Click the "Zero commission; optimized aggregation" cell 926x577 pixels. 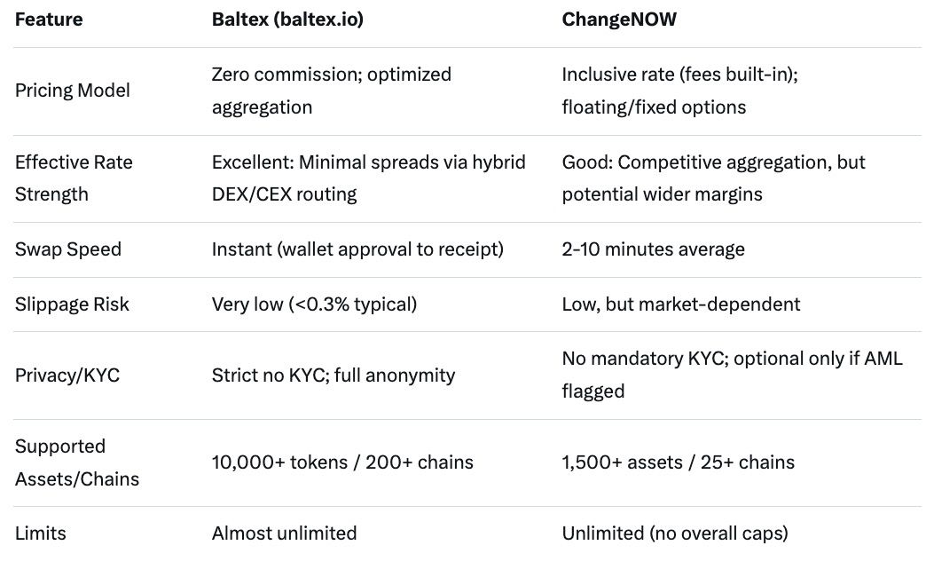[x=331, y=91]
